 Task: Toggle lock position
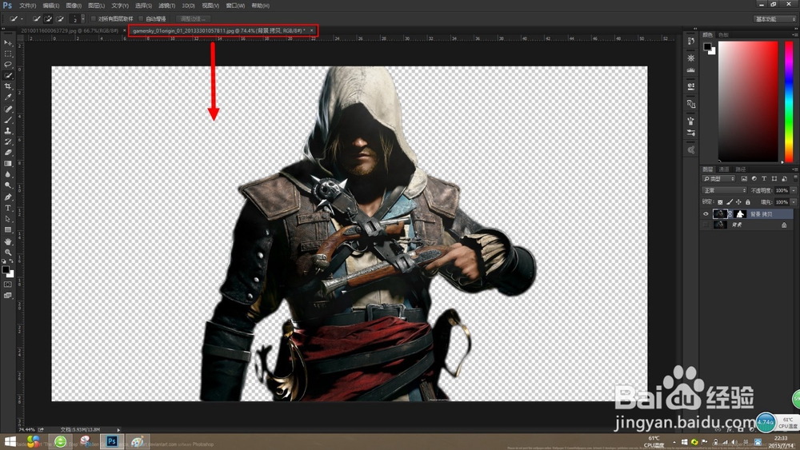click(738, 202)
